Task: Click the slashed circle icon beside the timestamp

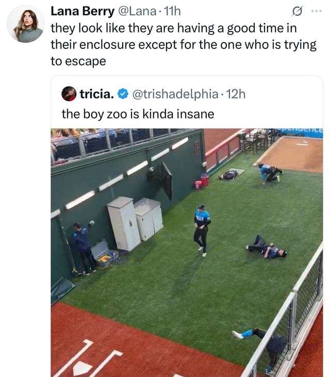Action: pos(297,10)
